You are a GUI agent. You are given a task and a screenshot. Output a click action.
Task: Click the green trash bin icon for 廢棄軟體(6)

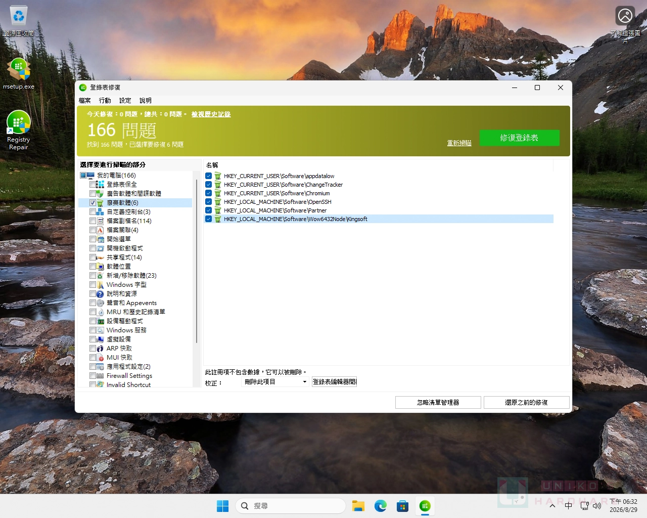click(100, 202)
